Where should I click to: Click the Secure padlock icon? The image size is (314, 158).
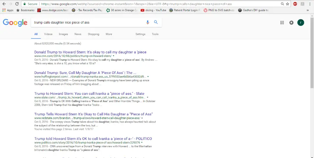pyautogui.click(x=24, y=4)
